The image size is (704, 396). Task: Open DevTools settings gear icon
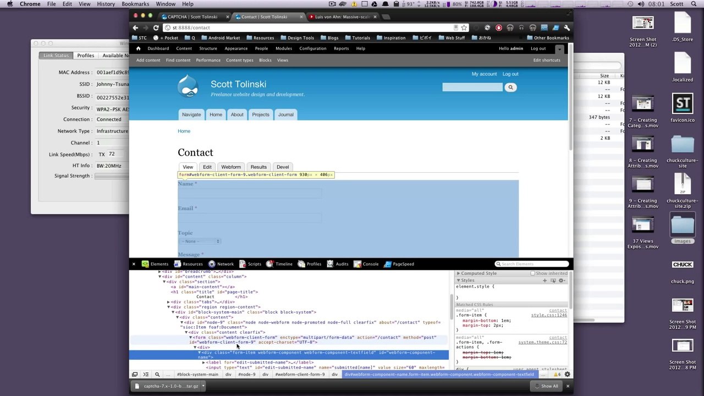[x=567, y=375]
